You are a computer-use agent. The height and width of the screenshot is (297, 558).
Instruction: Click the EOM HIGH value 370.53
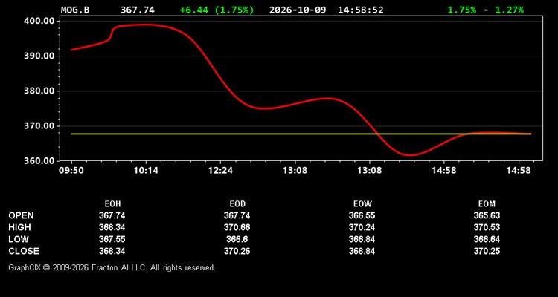point(487,227)
